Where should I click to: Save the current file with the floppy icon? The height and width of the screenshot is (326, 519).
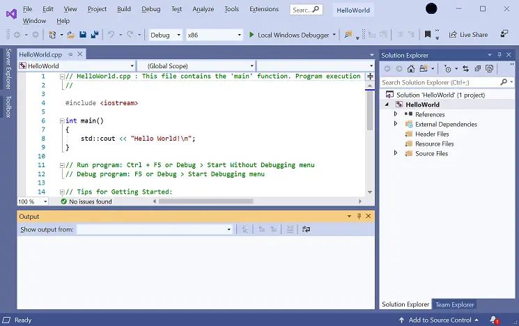83,34
